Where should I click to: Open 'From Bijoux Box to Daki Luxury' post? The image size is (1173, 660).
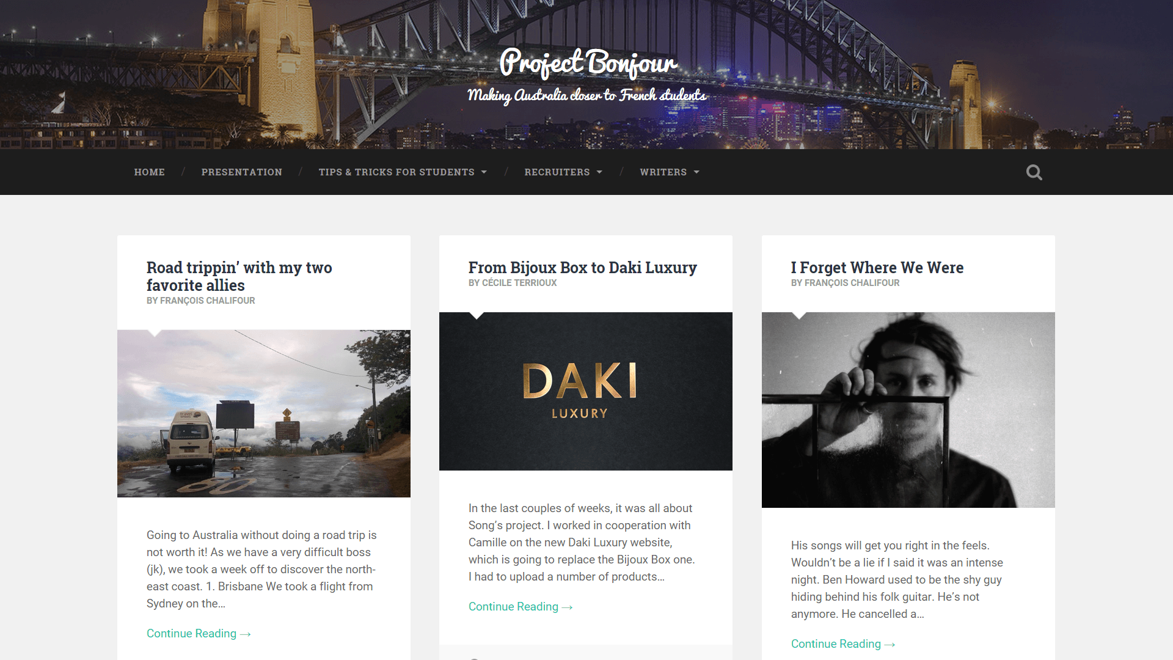(583, 268)
